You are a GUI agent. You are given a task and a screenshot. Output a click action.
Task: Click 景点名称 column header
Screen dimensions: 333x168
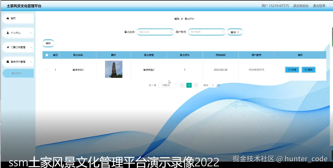click(x=78, y=55)
